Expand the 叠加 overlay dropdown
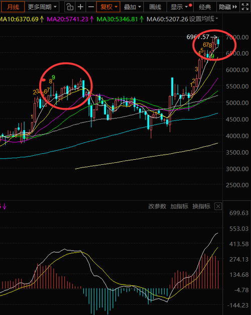 [132, 7]
